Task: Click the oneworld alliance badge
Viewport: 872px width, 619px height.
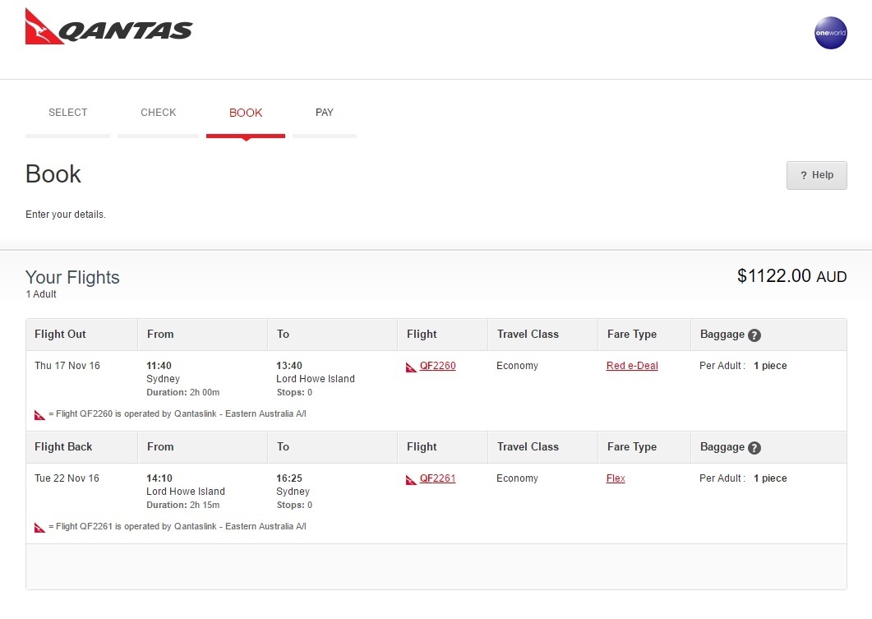Action: coord(830,33)
